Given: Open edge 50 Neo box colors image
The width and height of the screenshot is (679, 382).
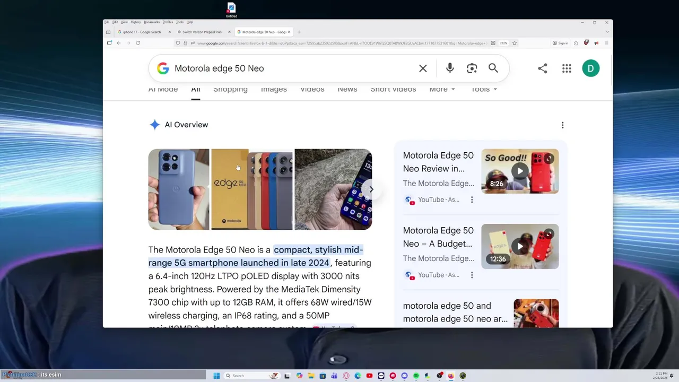Looking at the screenshot, I should pyautogui.click(x=252, y=189).
